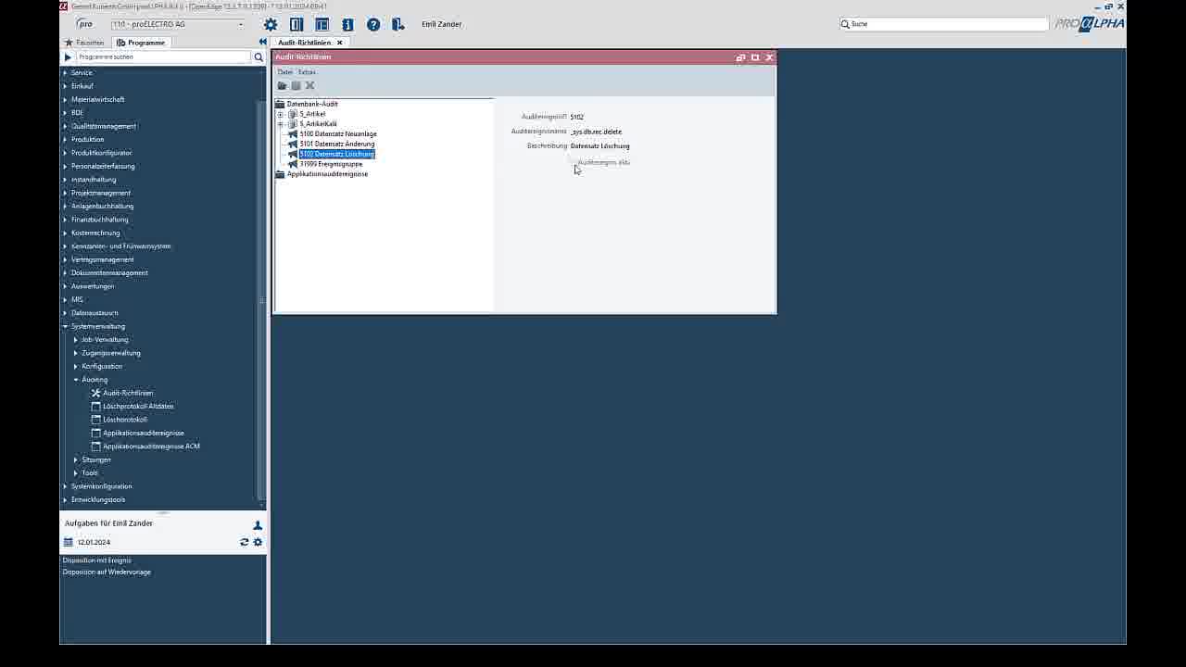Expand the Finanzbuchhaltung menu entry
The image size is (1186, 667).
(x=65, y=220)
